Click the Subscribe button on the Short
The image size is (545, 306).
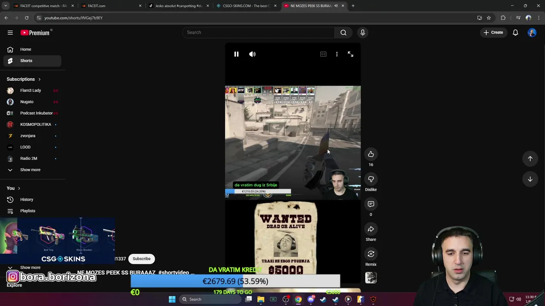click(141, 259)
